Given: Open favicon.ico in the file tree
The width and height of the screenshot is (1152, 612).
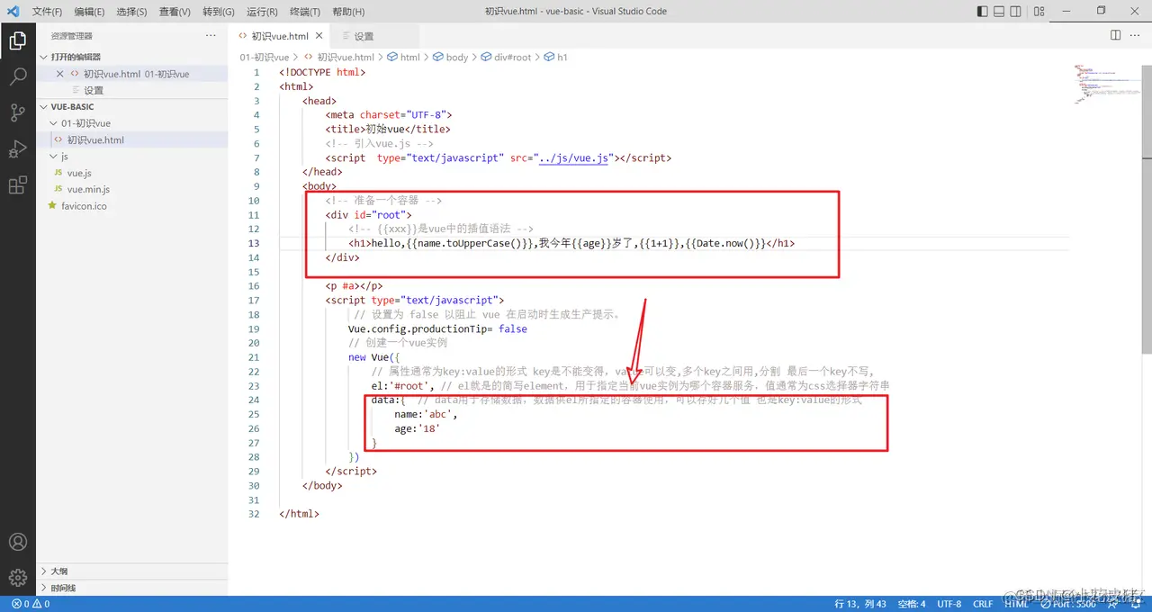Looking at the screenshot, I should click(x=131, y=206).
